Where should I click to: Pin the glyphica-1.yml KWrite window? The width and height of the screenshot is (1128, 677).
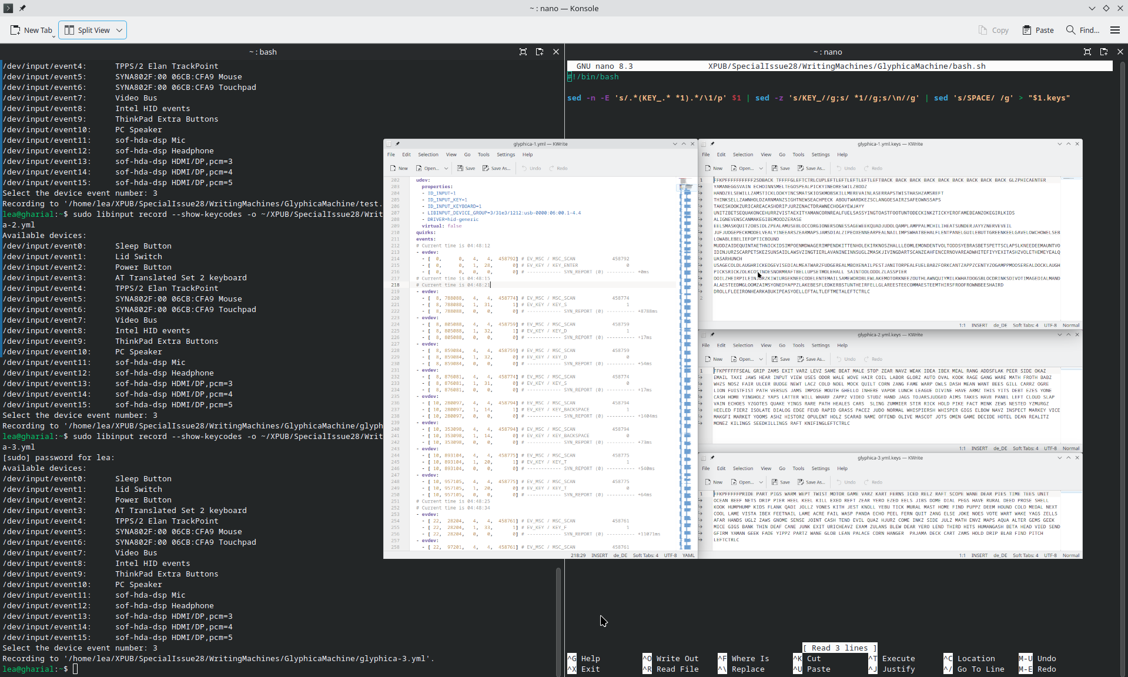tap(397, 144)
